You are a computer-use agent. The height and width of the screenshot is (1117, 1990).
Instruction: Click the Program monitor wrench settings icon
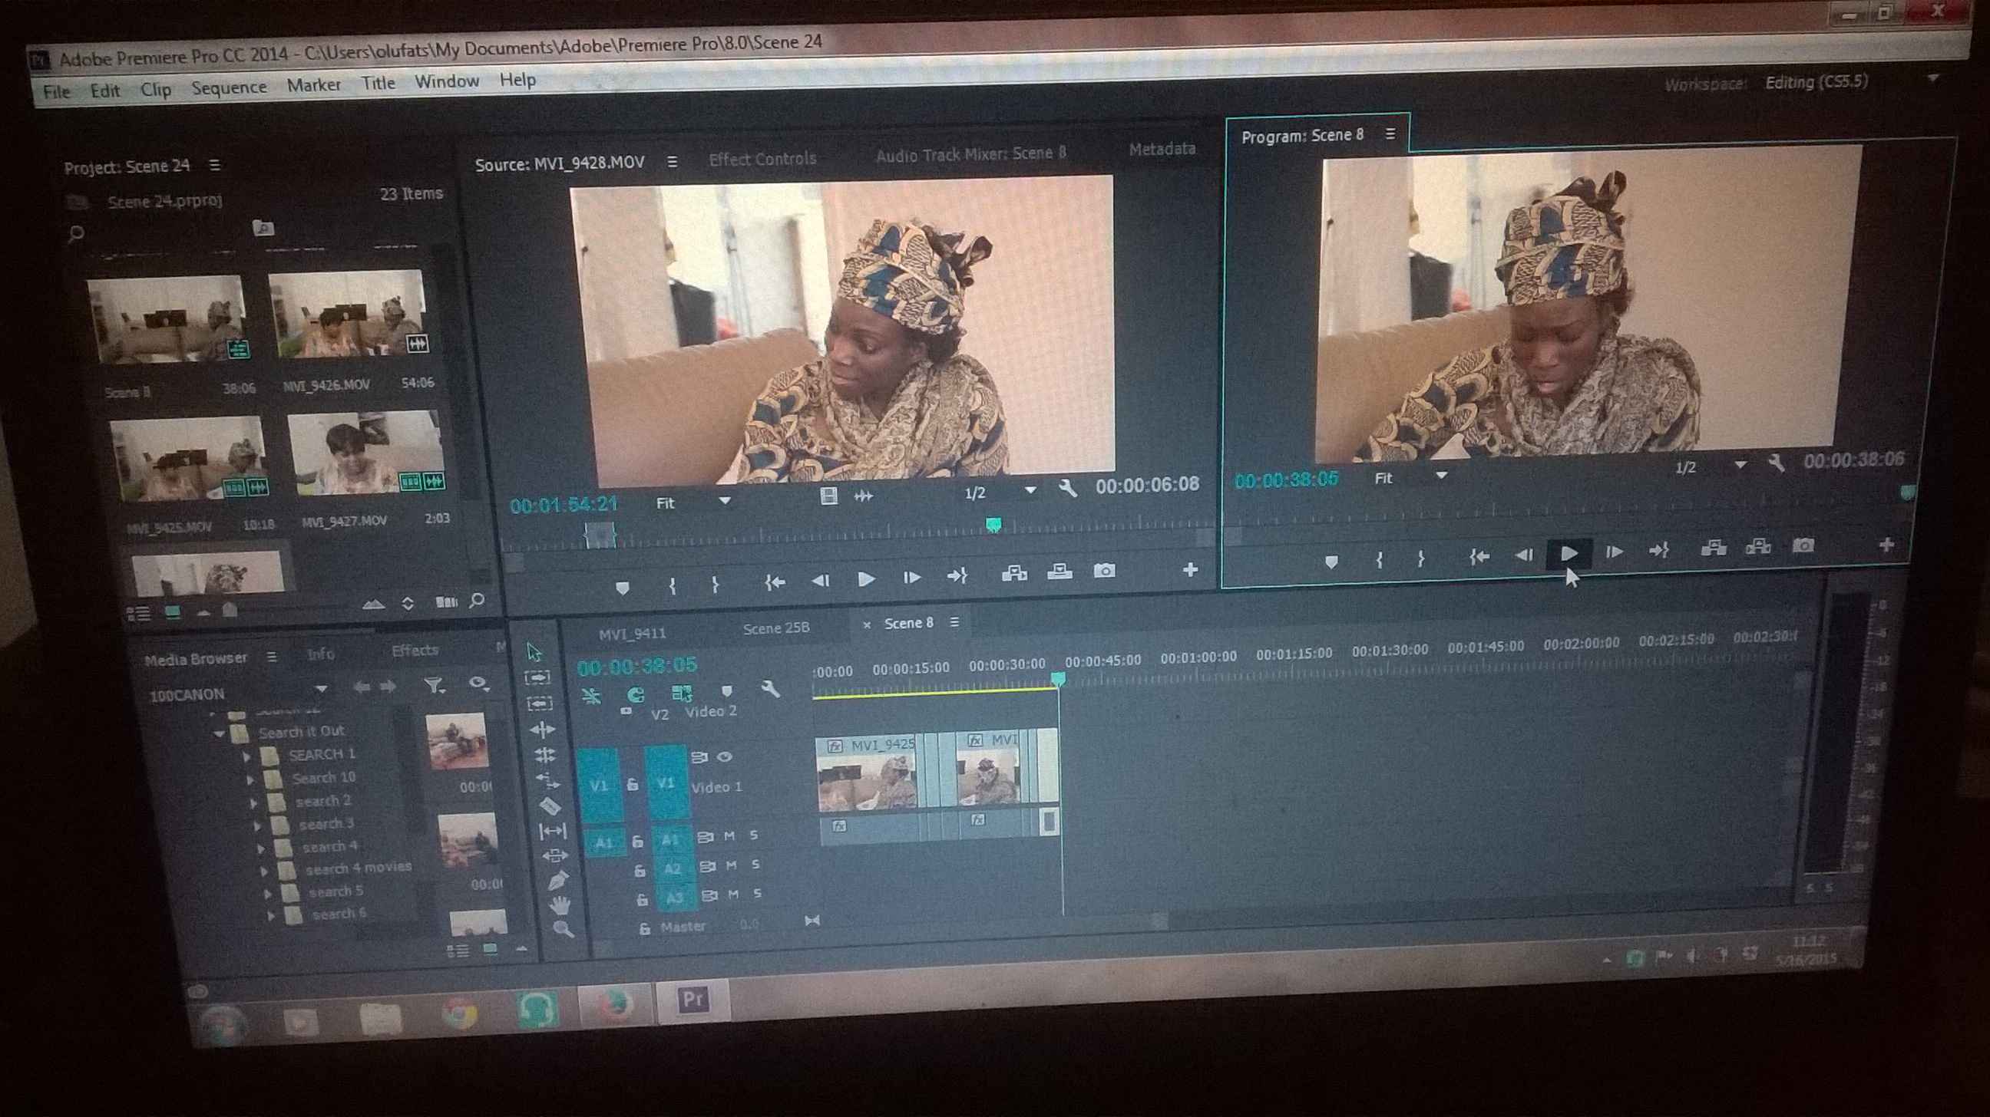(x=1776, y=463)
